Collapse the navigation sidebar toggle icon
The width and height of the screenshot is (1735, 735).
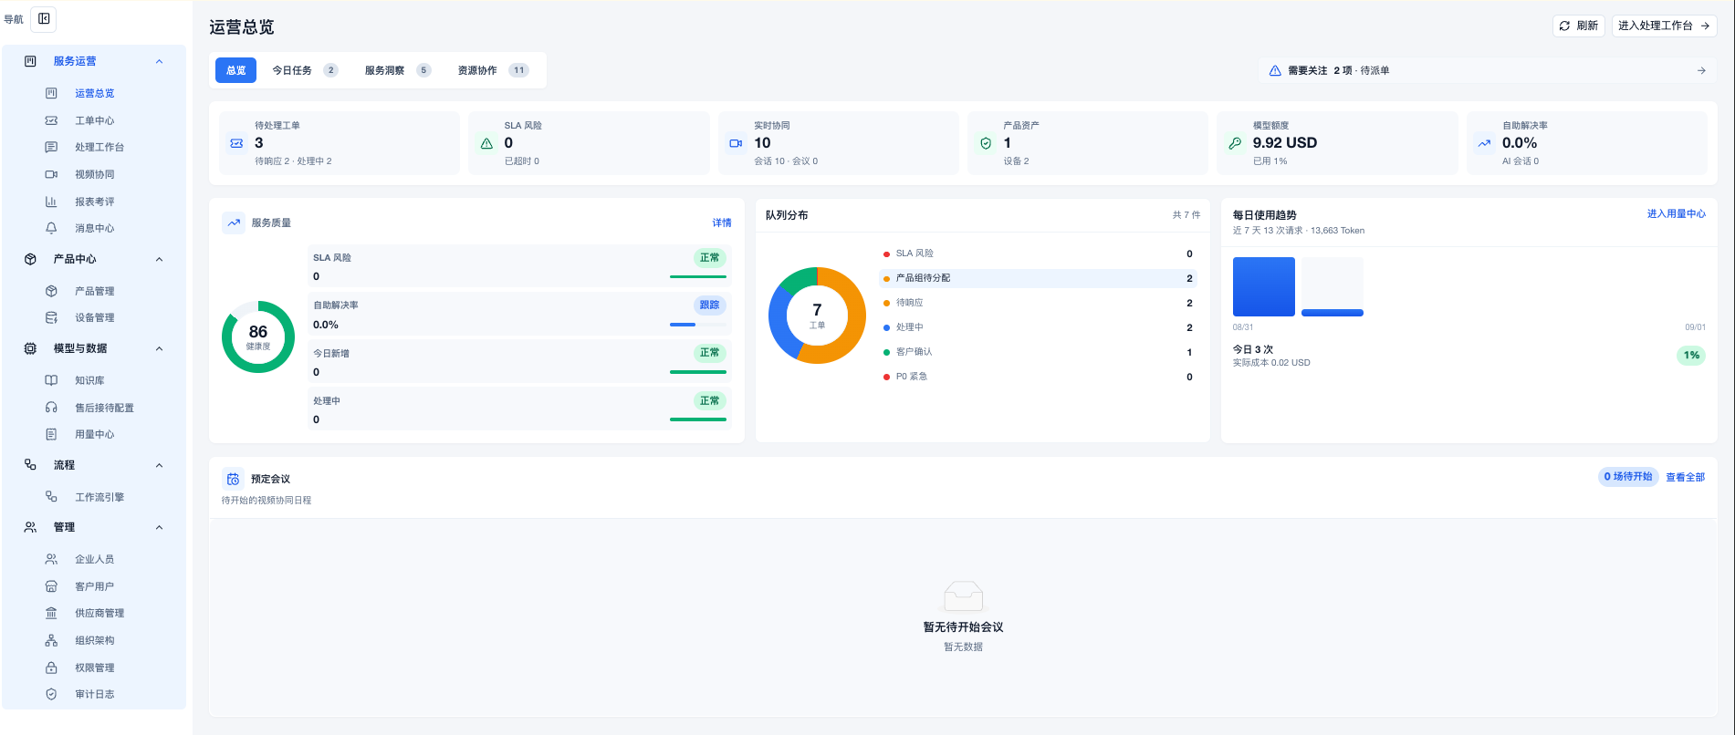coord(44,19)
